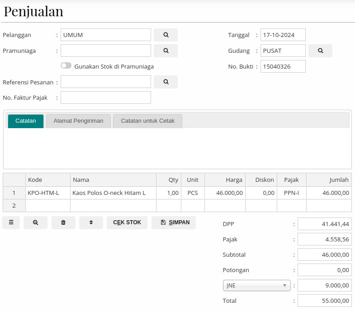Screen dimensions: 355x310
Task: Open the Catatan untuk Cetak tab
Action: (147, 121)
